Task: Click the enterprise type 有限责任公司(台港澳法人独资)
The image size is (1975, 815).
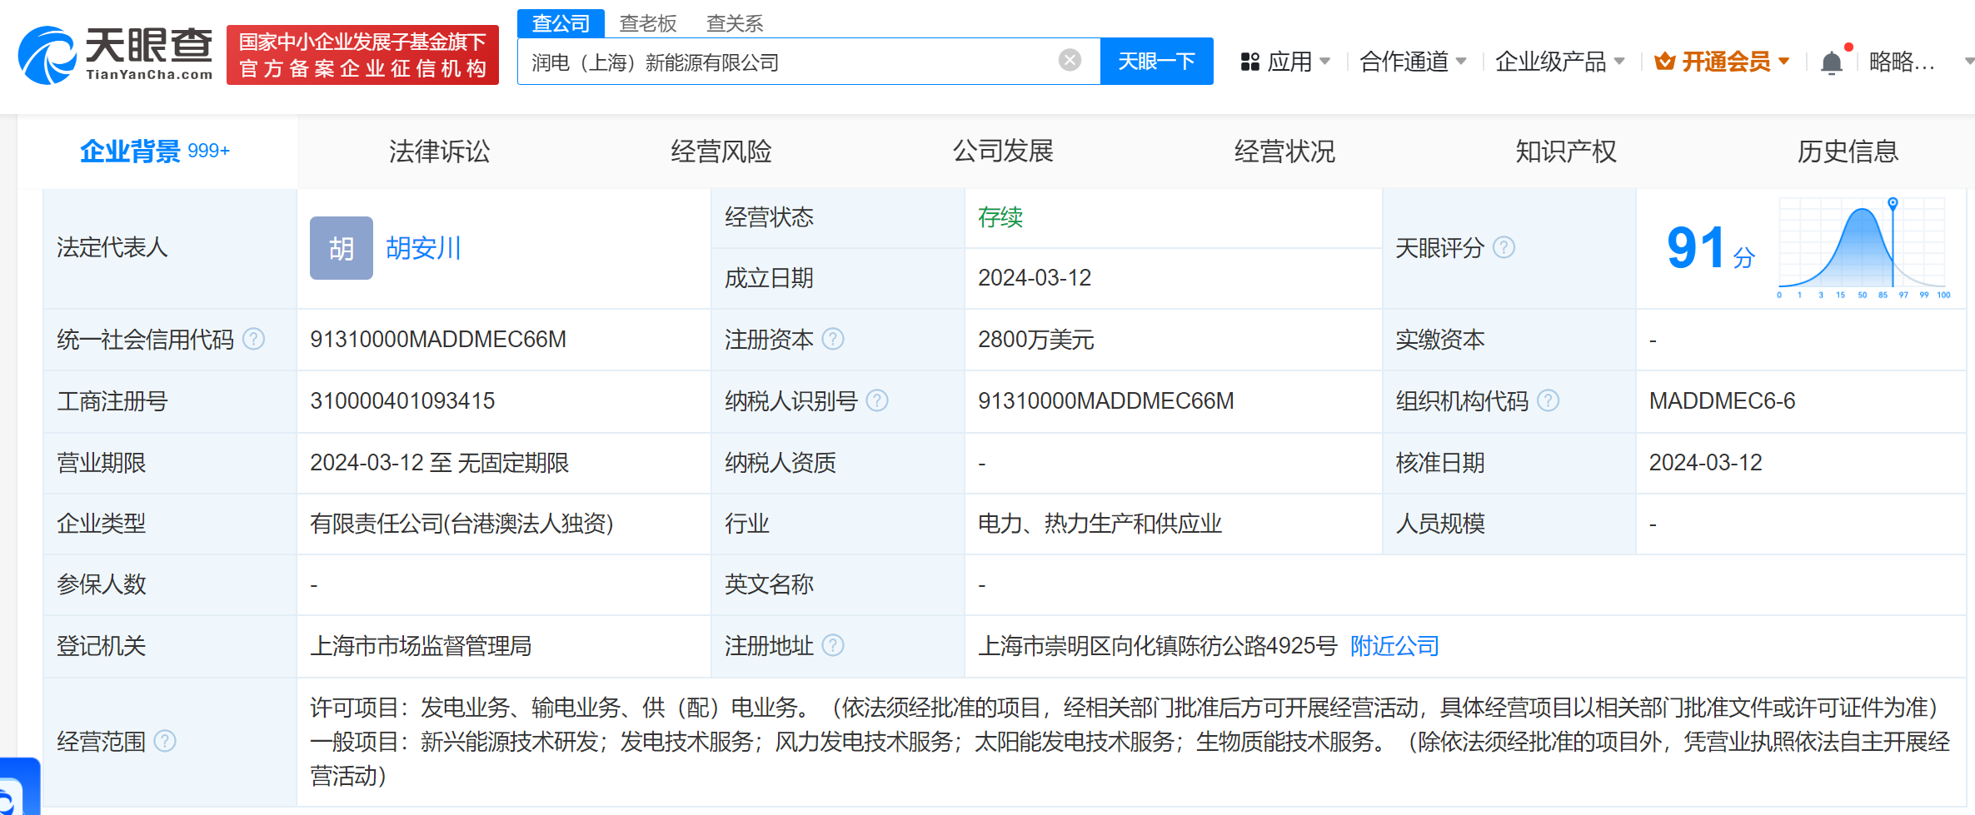Action: 461,524
